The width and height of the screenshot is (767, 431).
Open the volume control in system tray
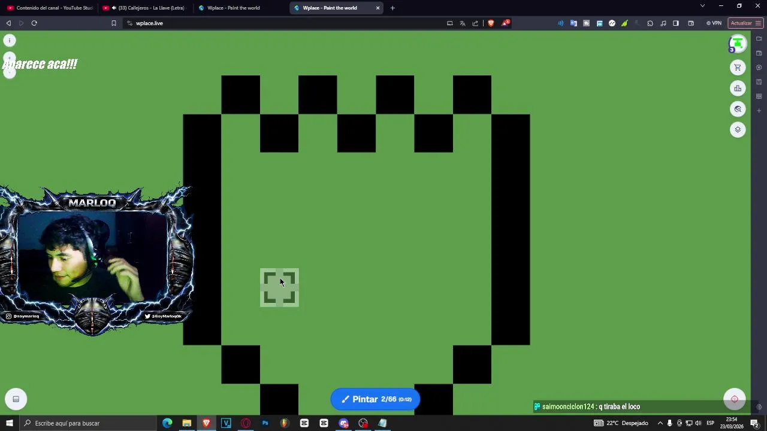coord(698,423)
